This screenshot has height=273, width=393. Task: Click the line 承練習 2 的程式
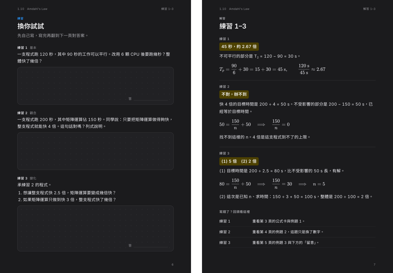coord(34,185)
